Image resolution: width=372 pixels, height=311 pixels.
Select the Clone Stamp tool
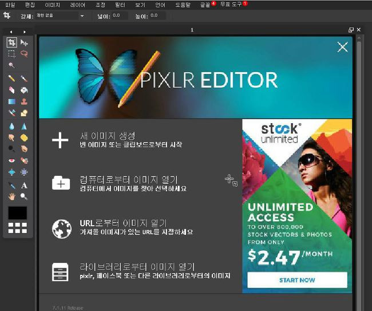pyautogui.click(x=24, y=101)
